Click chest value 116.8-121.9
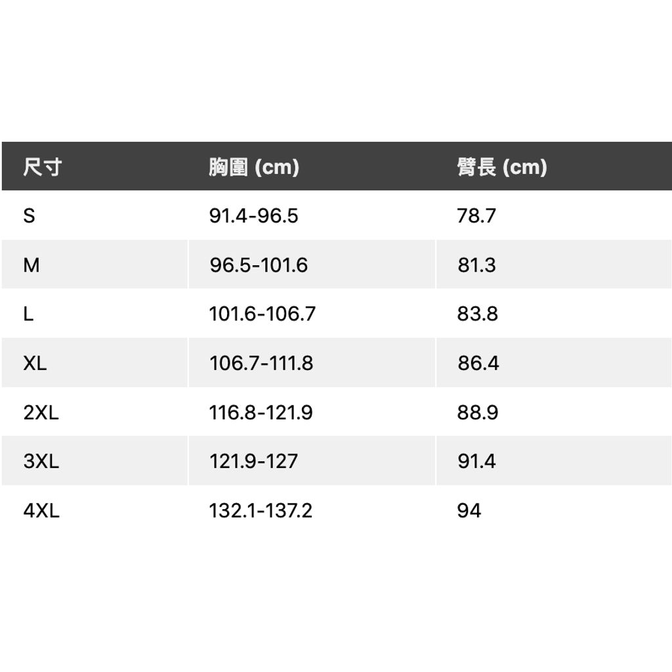This screenshot has width=672, height=672. pos(261,413)
